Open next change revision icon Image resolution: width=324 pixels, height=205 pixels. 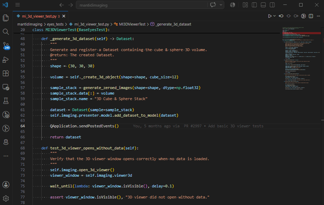pos(296,16)
